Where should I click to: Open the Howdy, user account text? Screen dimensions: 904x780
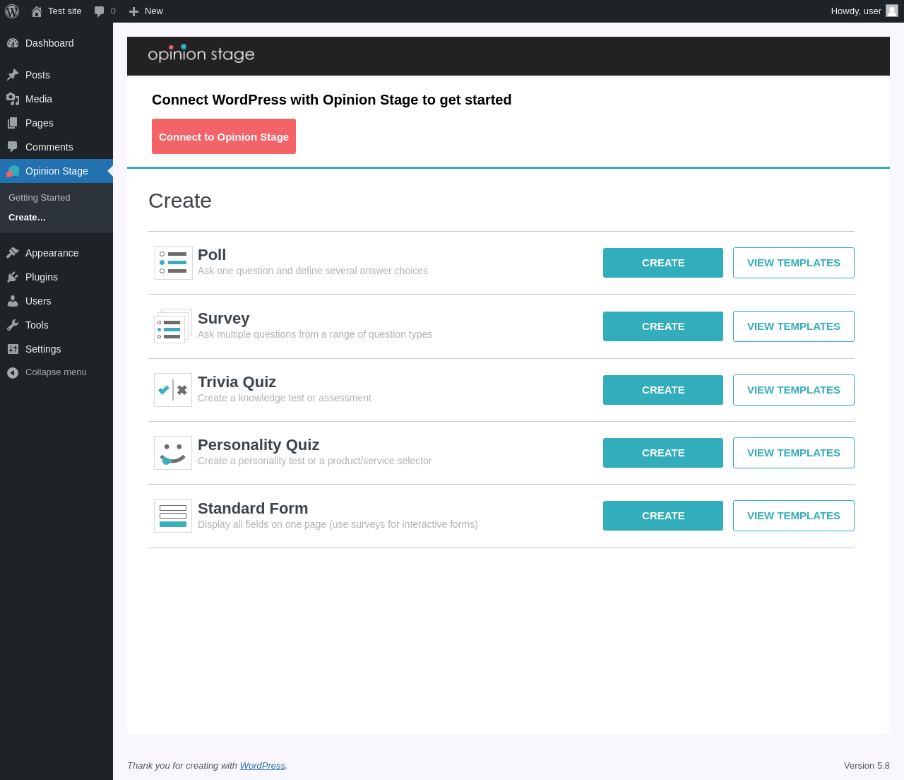(856, 11)
